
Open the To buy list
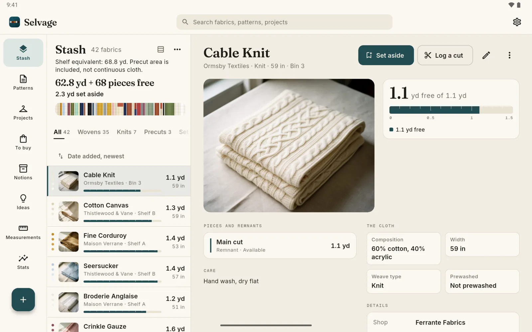point(23,142)
